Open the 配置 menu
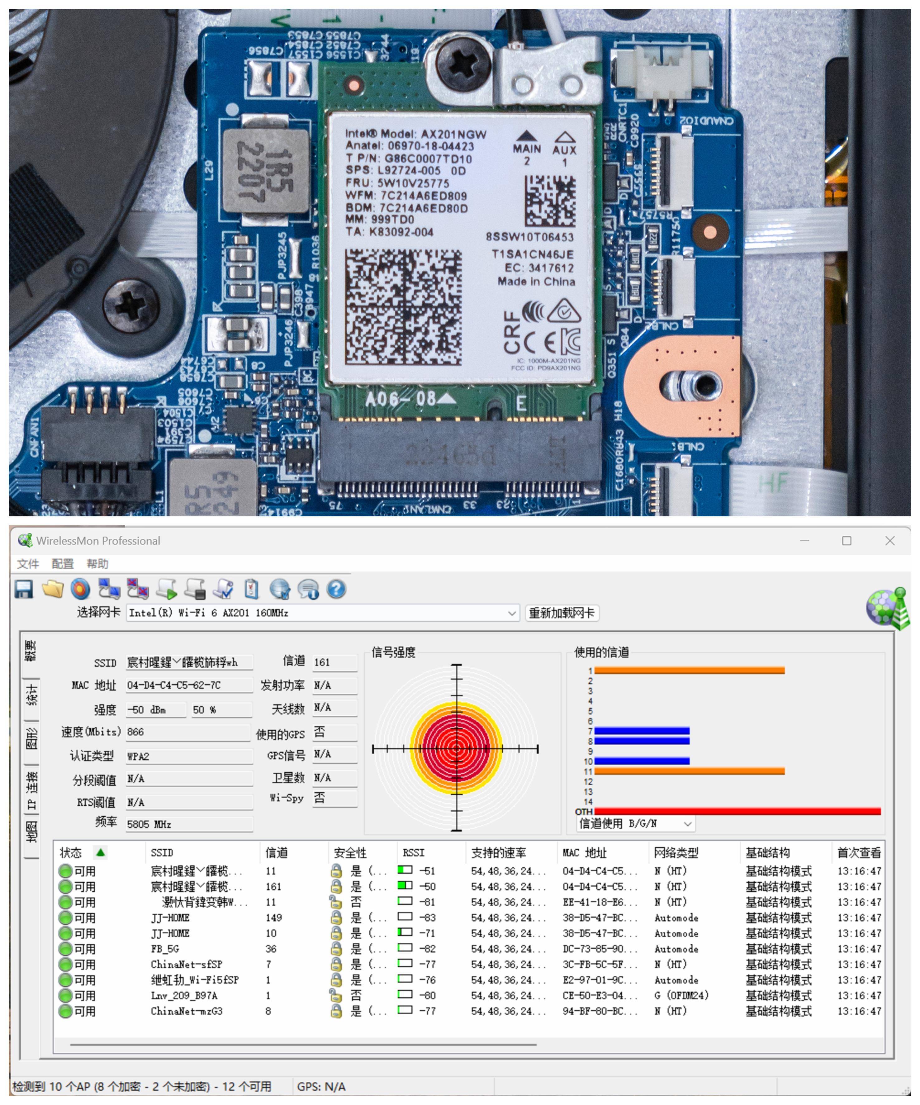 click(63, 564)
